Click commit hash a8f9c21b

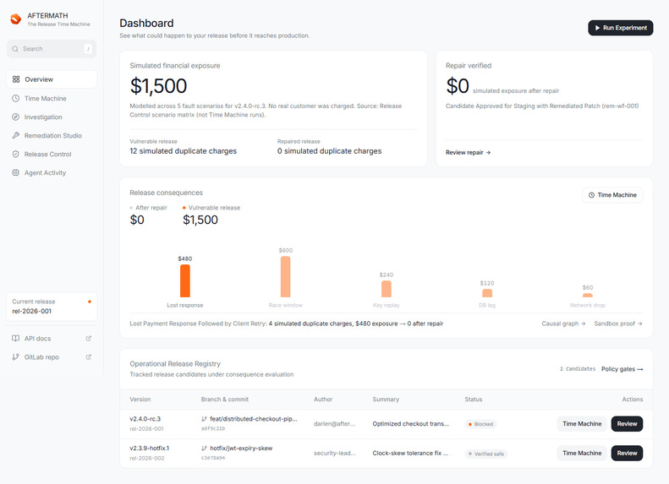tap(213, 428)
